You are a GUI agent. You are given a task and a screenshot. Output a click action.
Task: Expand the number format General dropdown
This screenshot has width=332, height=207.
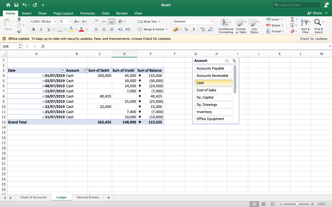pos(212,21)
